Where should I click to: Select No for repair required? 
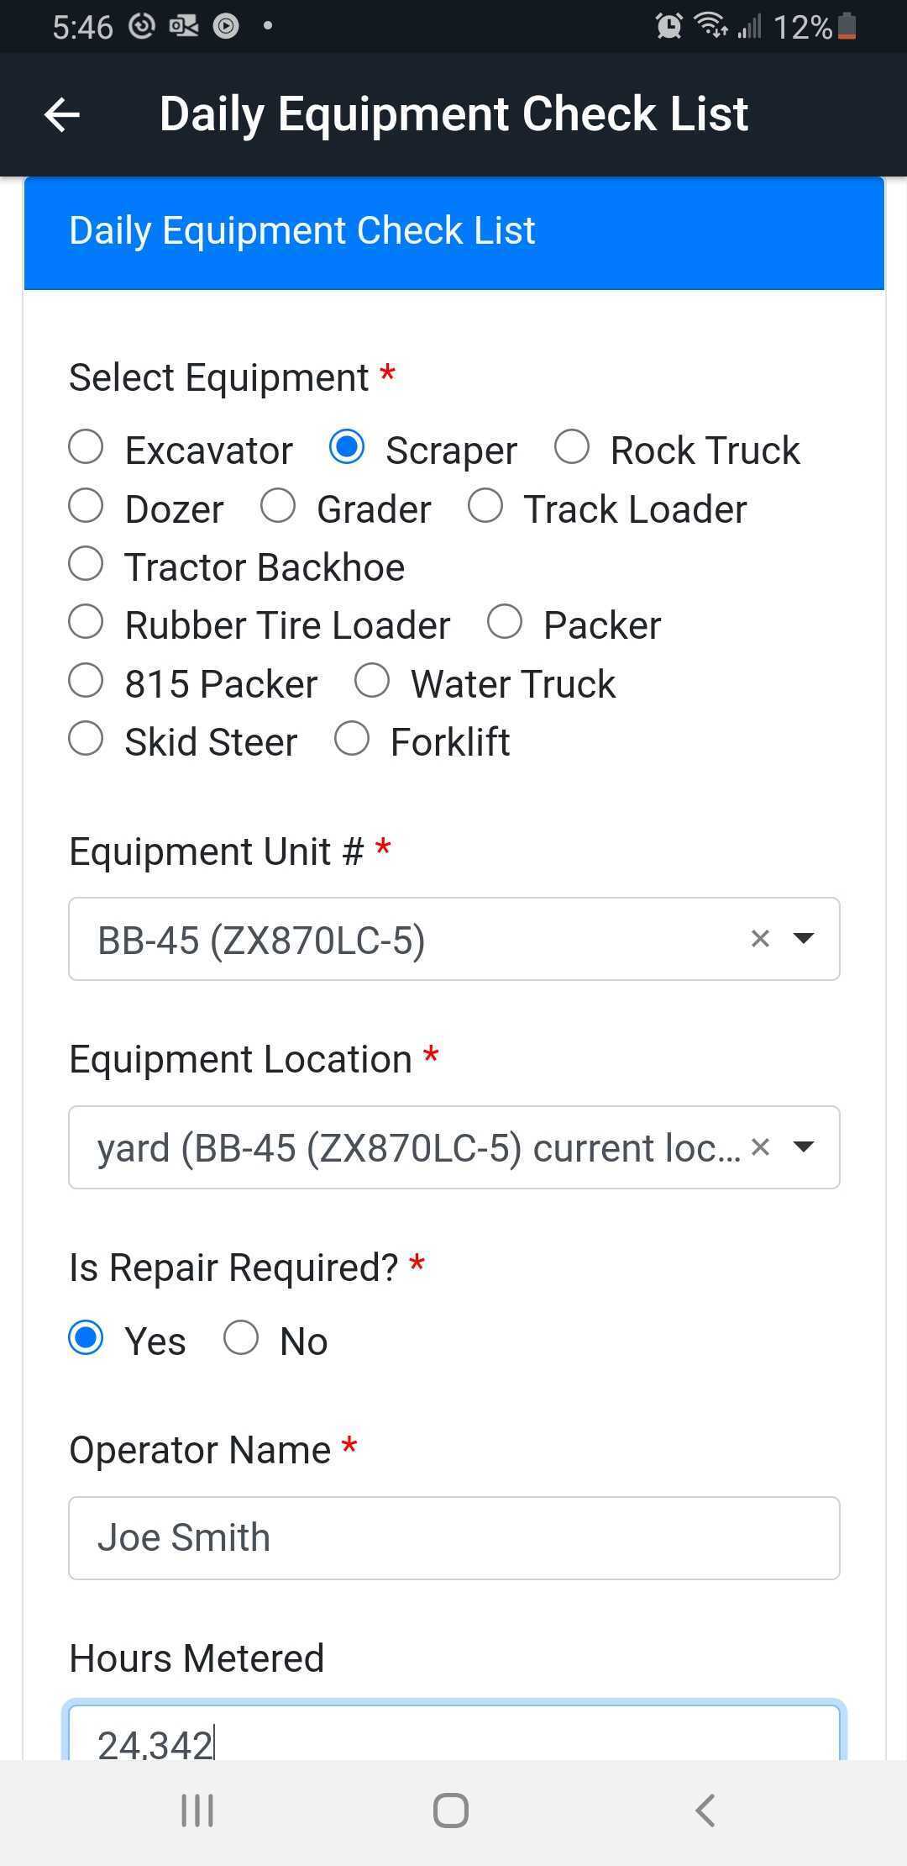coord(241,1337)
